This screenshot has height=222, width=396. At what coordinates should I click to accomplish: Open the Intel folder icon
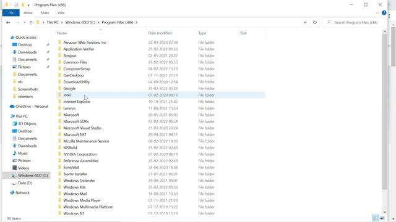point(59,95)
